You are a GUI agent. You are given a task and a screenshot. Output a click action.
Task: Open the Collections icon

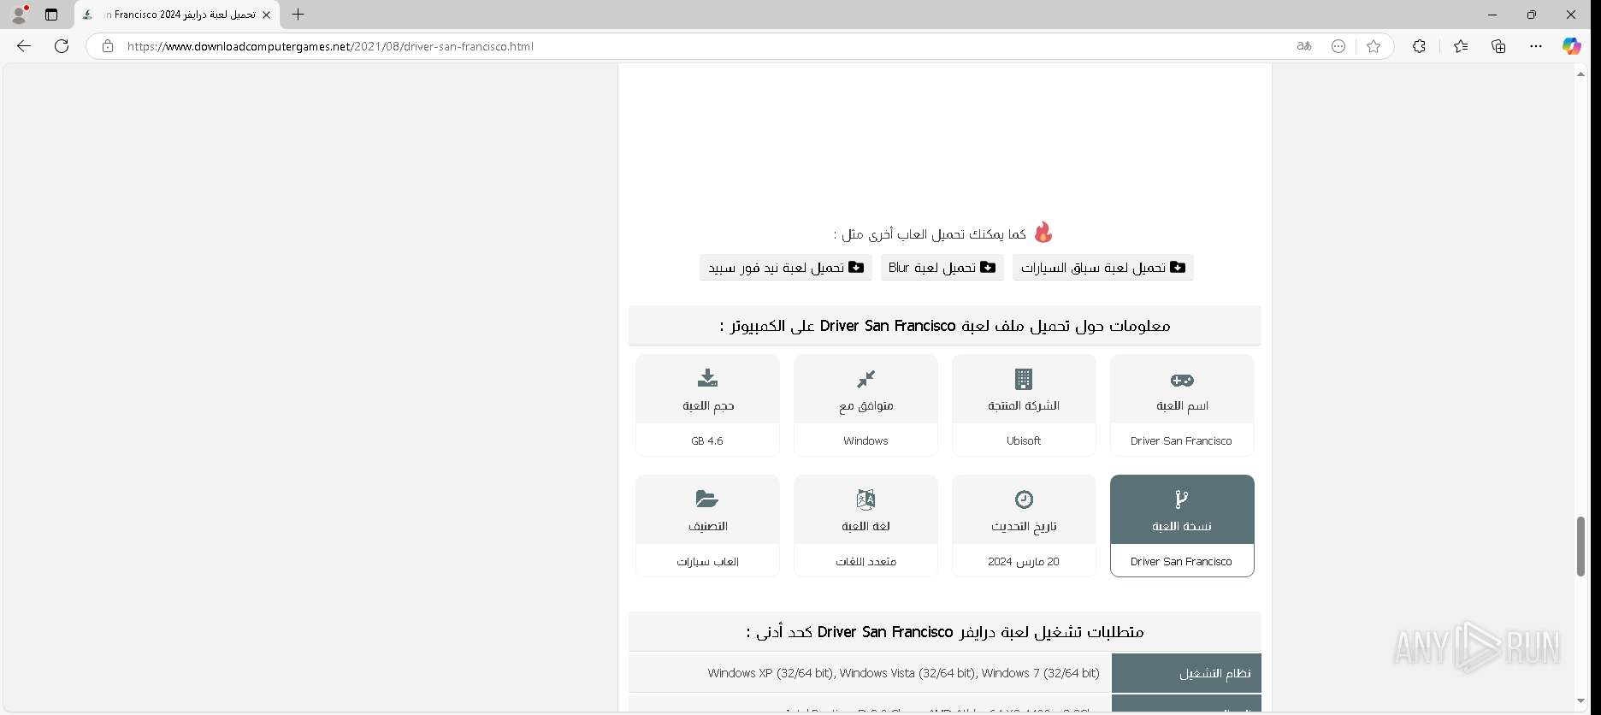point(1498,46)
